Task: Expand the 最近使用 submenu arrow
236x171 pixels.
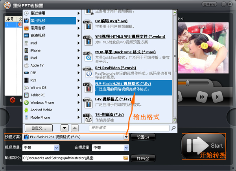Action: click(x=78, y=13)
